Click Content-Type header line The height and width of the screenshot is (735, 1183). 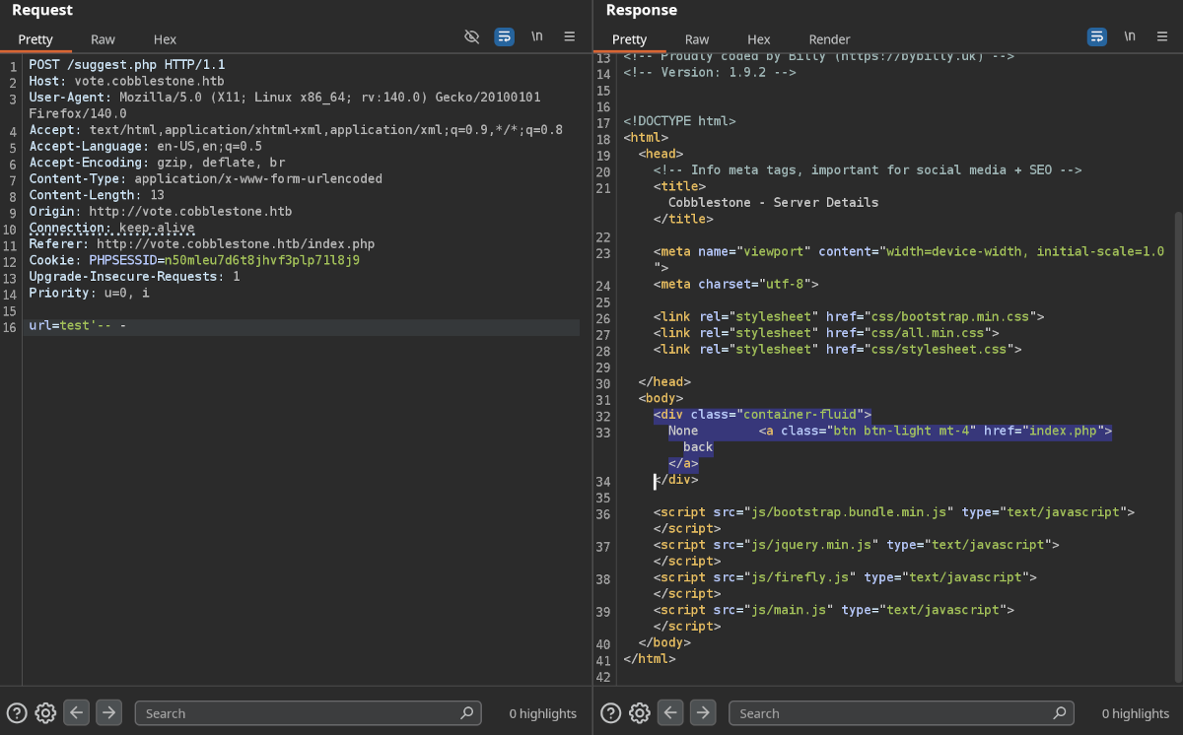point(205,179)
